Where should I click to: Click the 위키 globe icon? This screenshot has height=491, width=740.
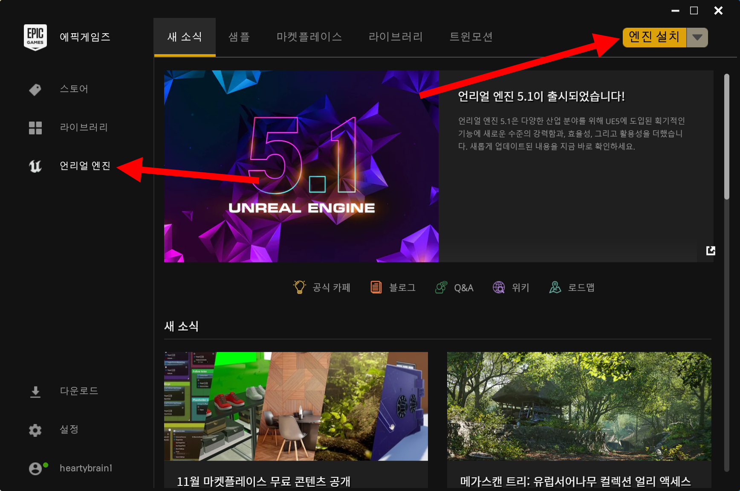499,287
